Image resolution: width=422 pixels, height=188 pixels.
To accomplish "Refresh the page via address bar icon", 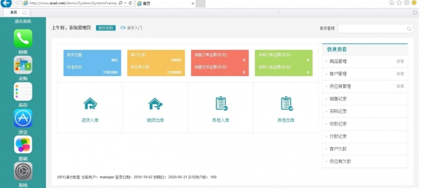I will (131, 3).
